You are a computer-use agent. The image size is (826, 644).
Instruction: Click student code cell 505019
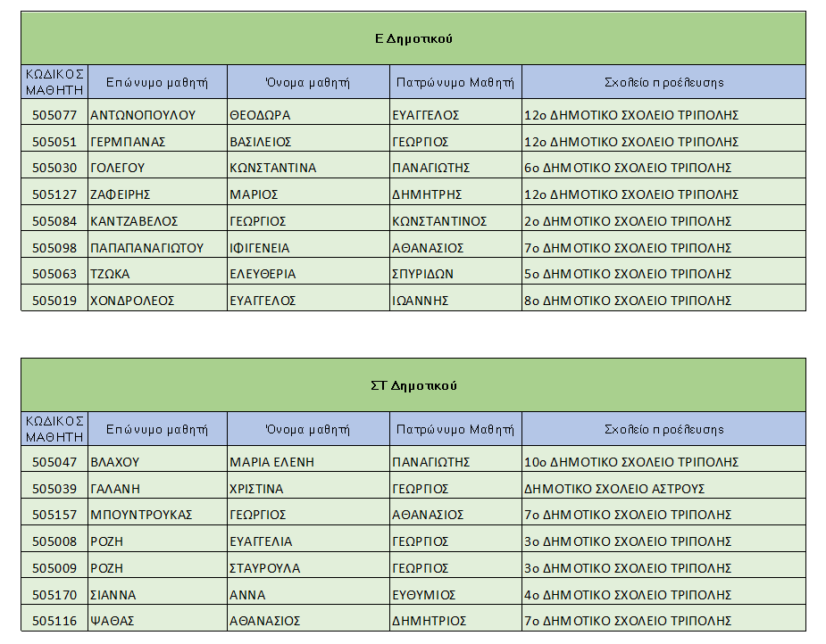point(54,301)
